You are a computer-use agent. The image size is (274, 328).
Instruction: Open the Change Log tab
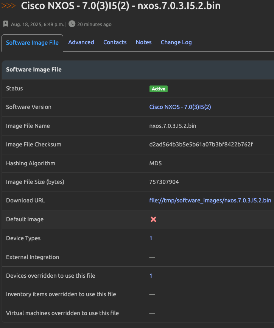coord(176,42)
